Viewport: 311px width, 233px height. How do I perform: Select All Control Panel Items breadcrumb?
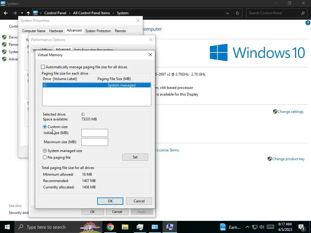(91, 13)
